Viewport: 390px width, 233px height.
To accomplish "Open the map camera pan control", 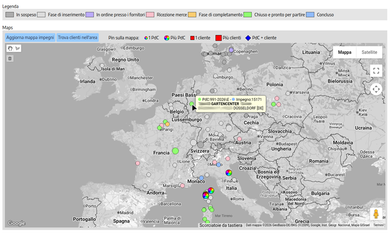I will [x=376, y=89].
